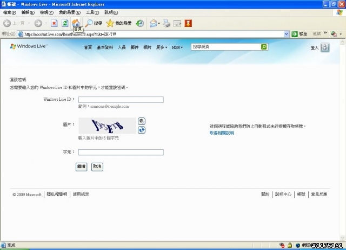Open the 相片 photos link
This screenshot has width=346, height=250.
coord(148,47)
